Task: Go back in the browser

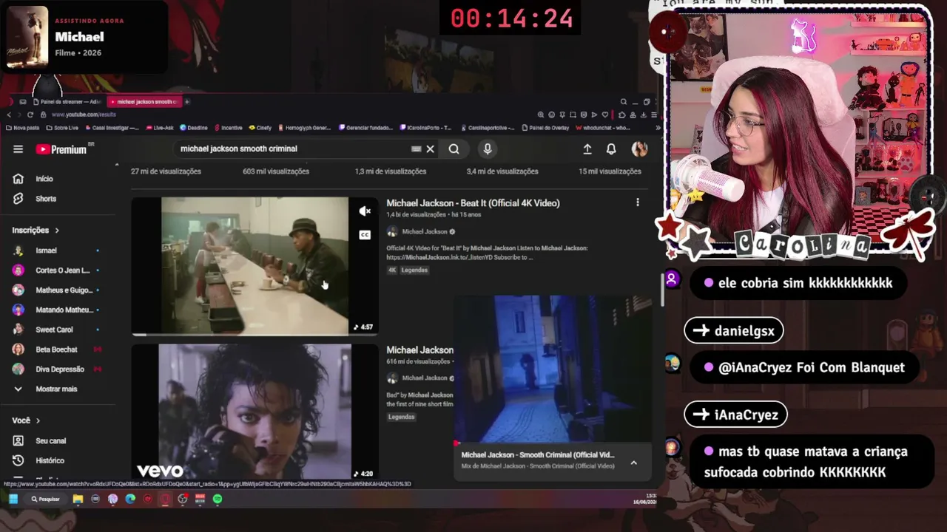Action: click(x=9, y=115)
